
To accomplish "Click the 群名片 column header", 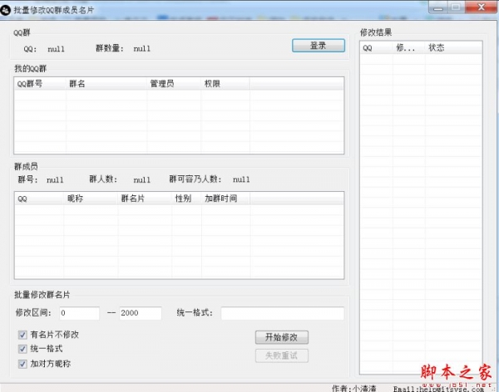I will 145,198.
